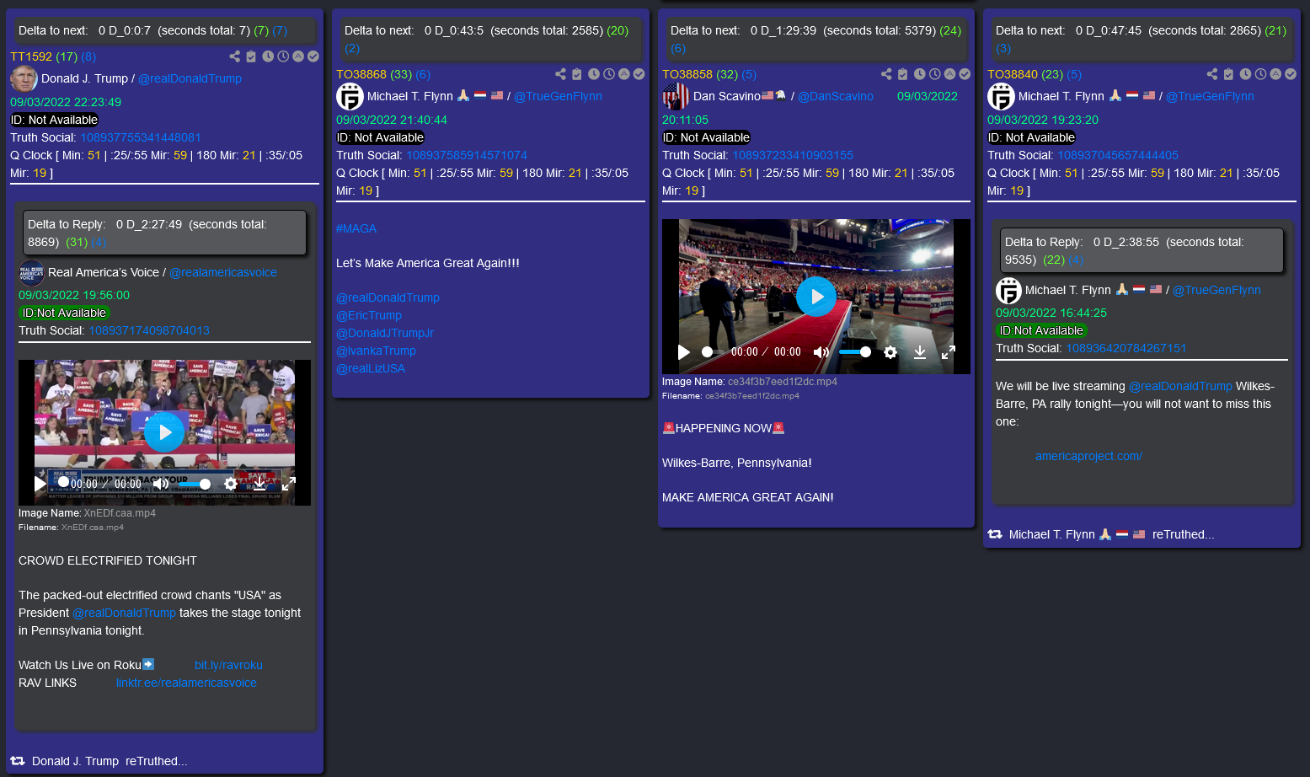
Task: Open Truth Social ID 108937755341448081
Action: pos(141,137)
